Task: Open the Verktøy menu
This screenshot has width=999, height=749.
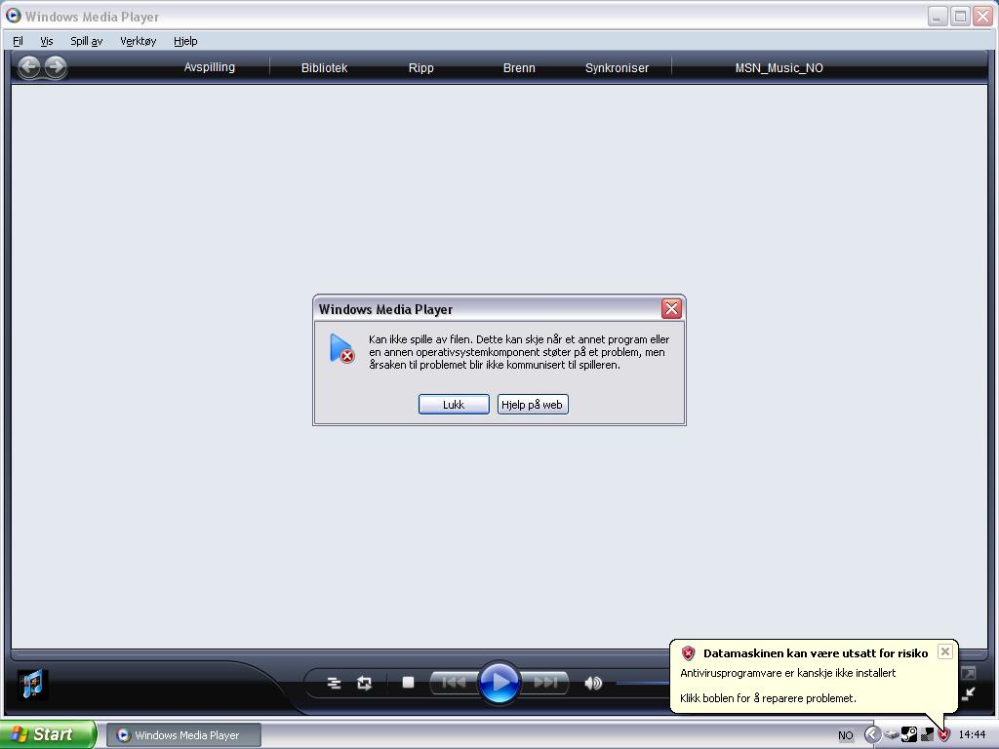Action: (138, 41)
